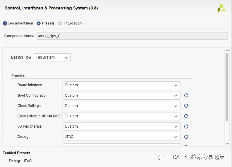Viewport: 232px width, 167px height.
Task: Open the Design Flow dropdown
Action: [52, 57]
